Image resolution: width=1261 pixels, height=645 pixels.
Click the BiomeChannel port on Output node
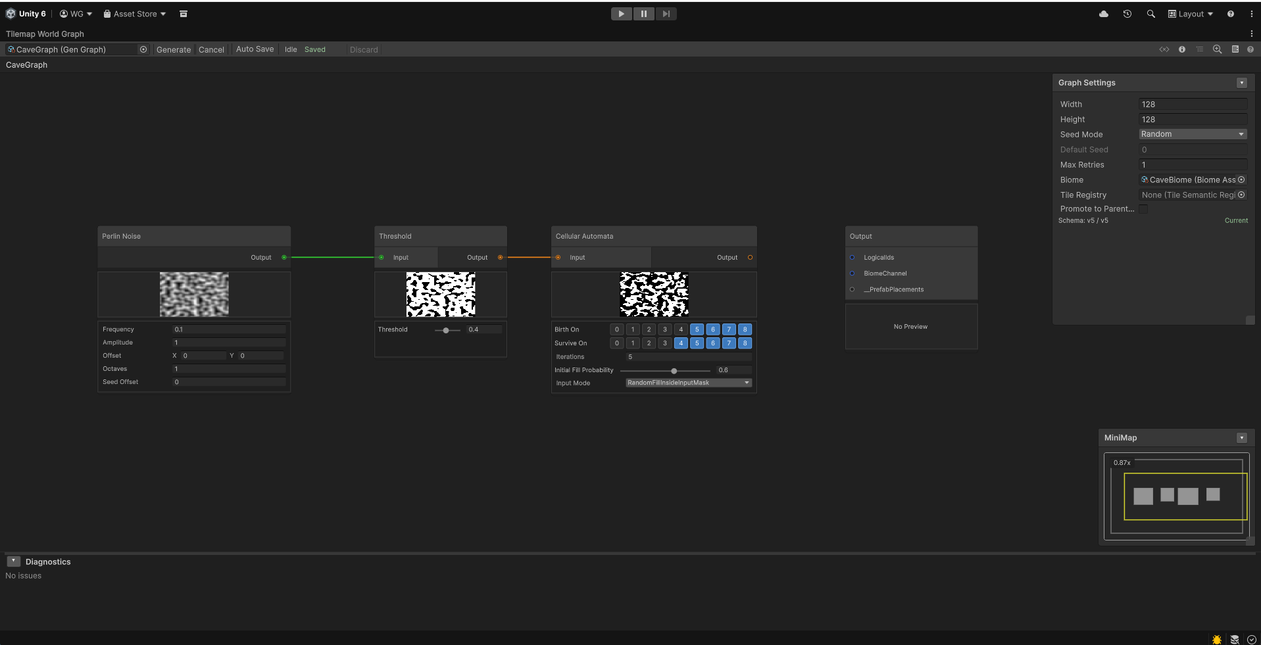tap(853, 274)
